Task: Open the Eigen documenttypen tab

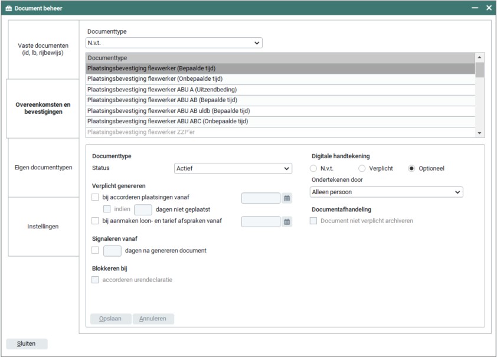Action: (43, 168)
